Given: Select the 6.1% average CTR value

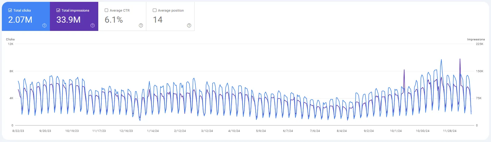Looking at the screenshot, I should [x=114, y=20].
